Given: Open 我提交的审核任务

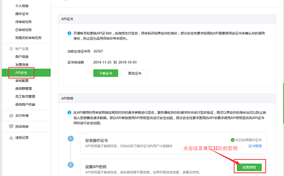Looking at the screenshot, I should pos(28,38).
